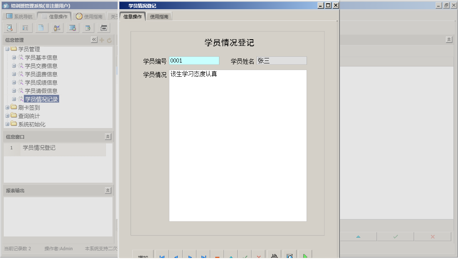Click the green run arrow icon
The height and width of the screenshot is (269, 458).
click(305, 256)
